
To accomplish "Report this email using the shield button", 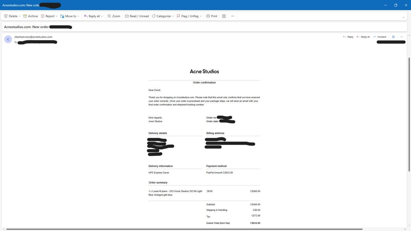I will 48,16.
